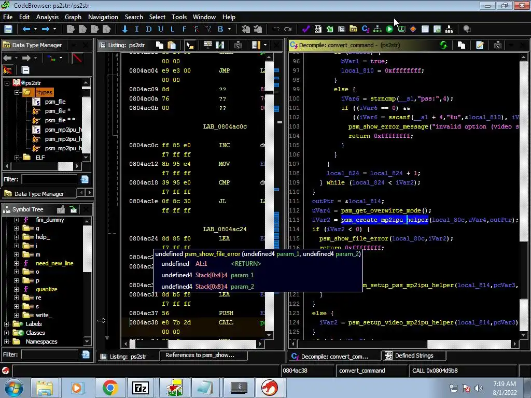Screen dimensions: 531x398
Task: Open the Bytes view via binary 0101 icon
Action: pyautogui.click(x=318, y=29)
